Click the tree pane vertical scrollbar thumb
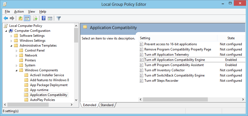248x116 pixels. click(x=76, y=35)
